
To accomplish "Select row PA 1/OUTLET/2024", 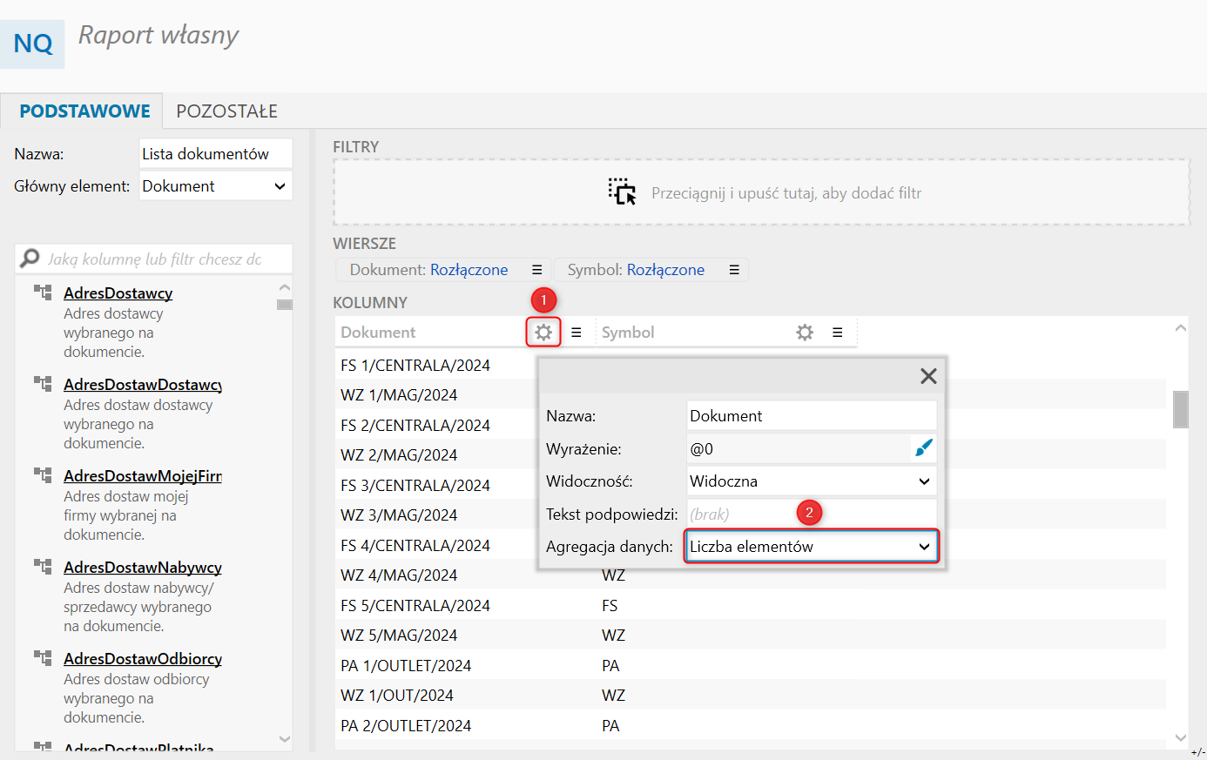I will 751,666.
